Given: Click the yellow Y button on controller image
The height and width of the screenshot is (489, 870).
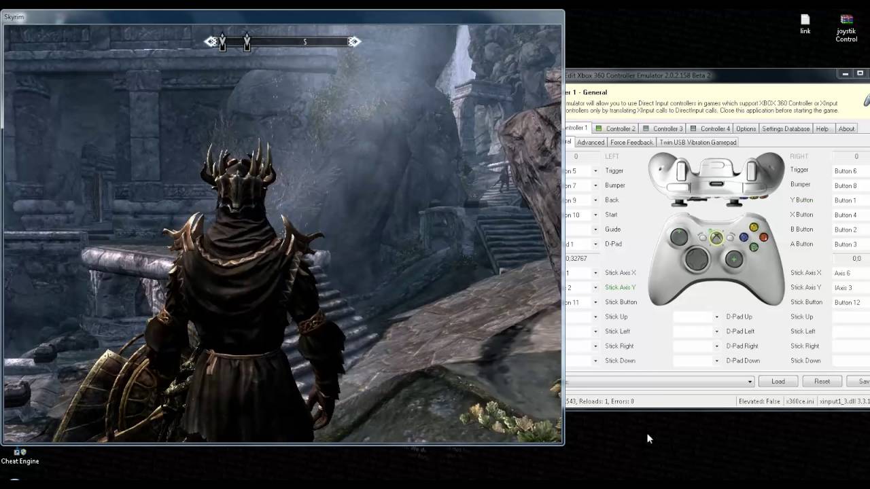Looking at the screenshot, I should point(754,228).
